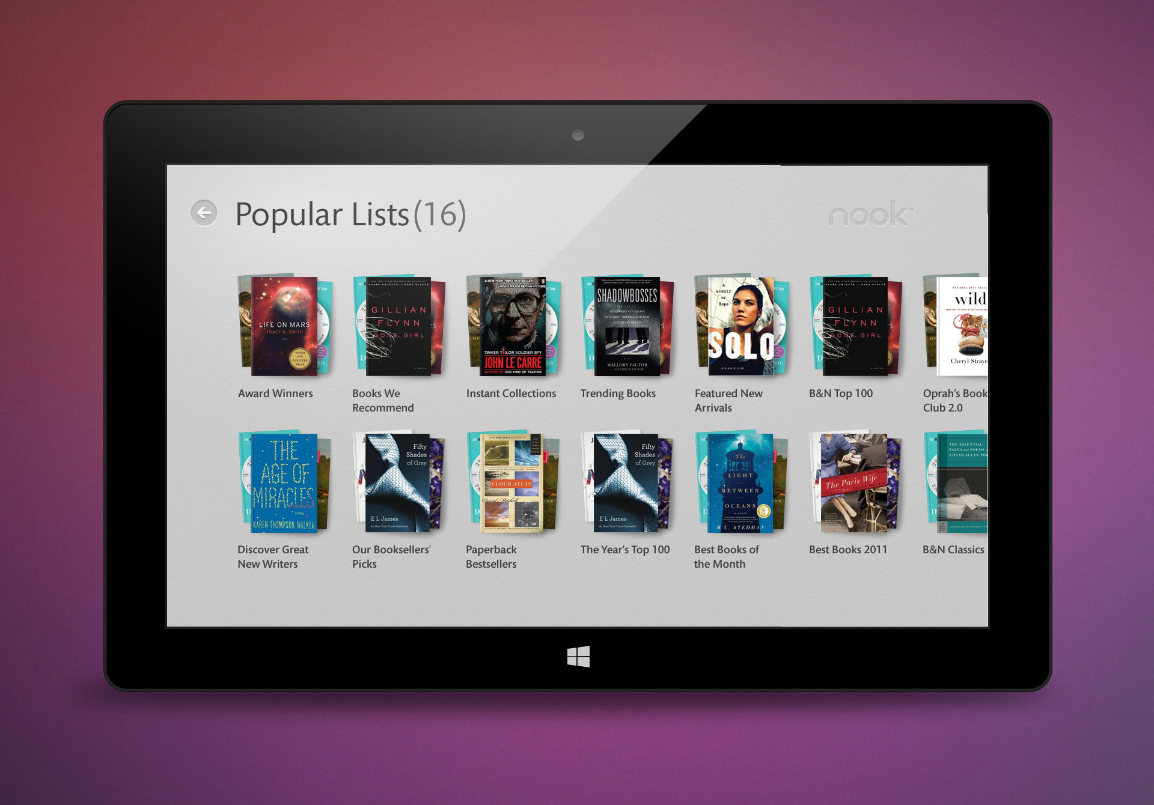Open The Paris Wife book cover
The height and width of the screenshot is (805, 1154).
coord(854,483)
